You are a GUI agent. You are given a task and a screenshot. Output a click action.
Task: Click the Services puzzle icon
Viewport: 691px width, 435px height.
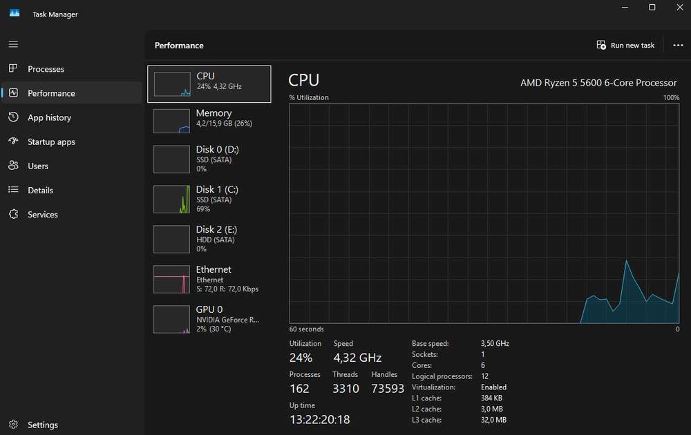coord(13,214)
